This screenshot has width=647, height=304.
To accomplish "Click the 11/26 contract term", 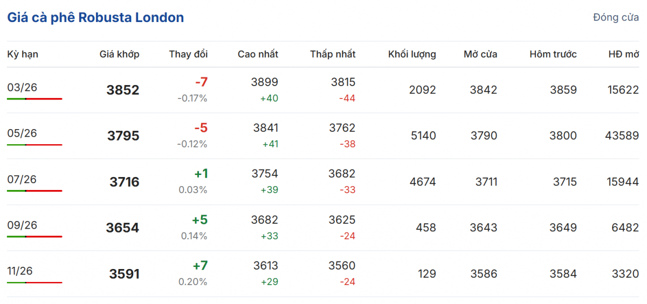I will (x=20, y=271).
